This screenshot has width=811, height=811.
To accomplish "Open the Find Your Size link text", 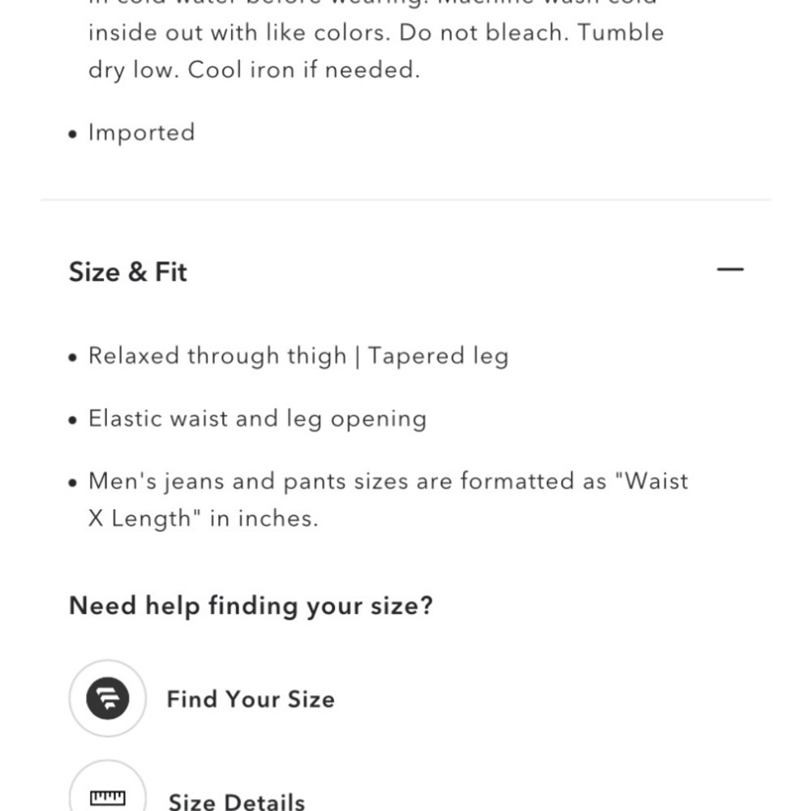I will point(251,699).
